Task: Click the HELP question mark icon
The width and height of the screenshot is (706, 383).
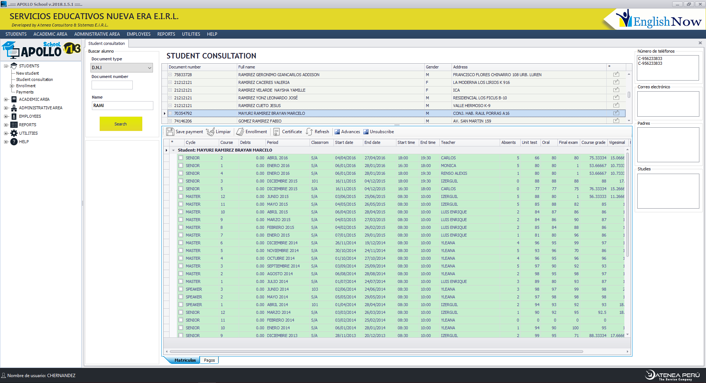Action: 14,142
